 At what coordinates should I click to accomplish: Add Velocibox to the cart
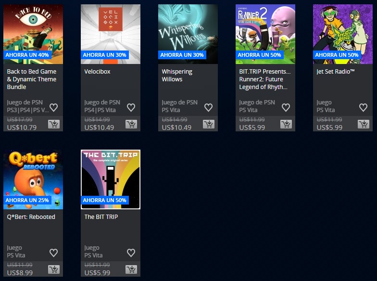[x=131, y=124]
